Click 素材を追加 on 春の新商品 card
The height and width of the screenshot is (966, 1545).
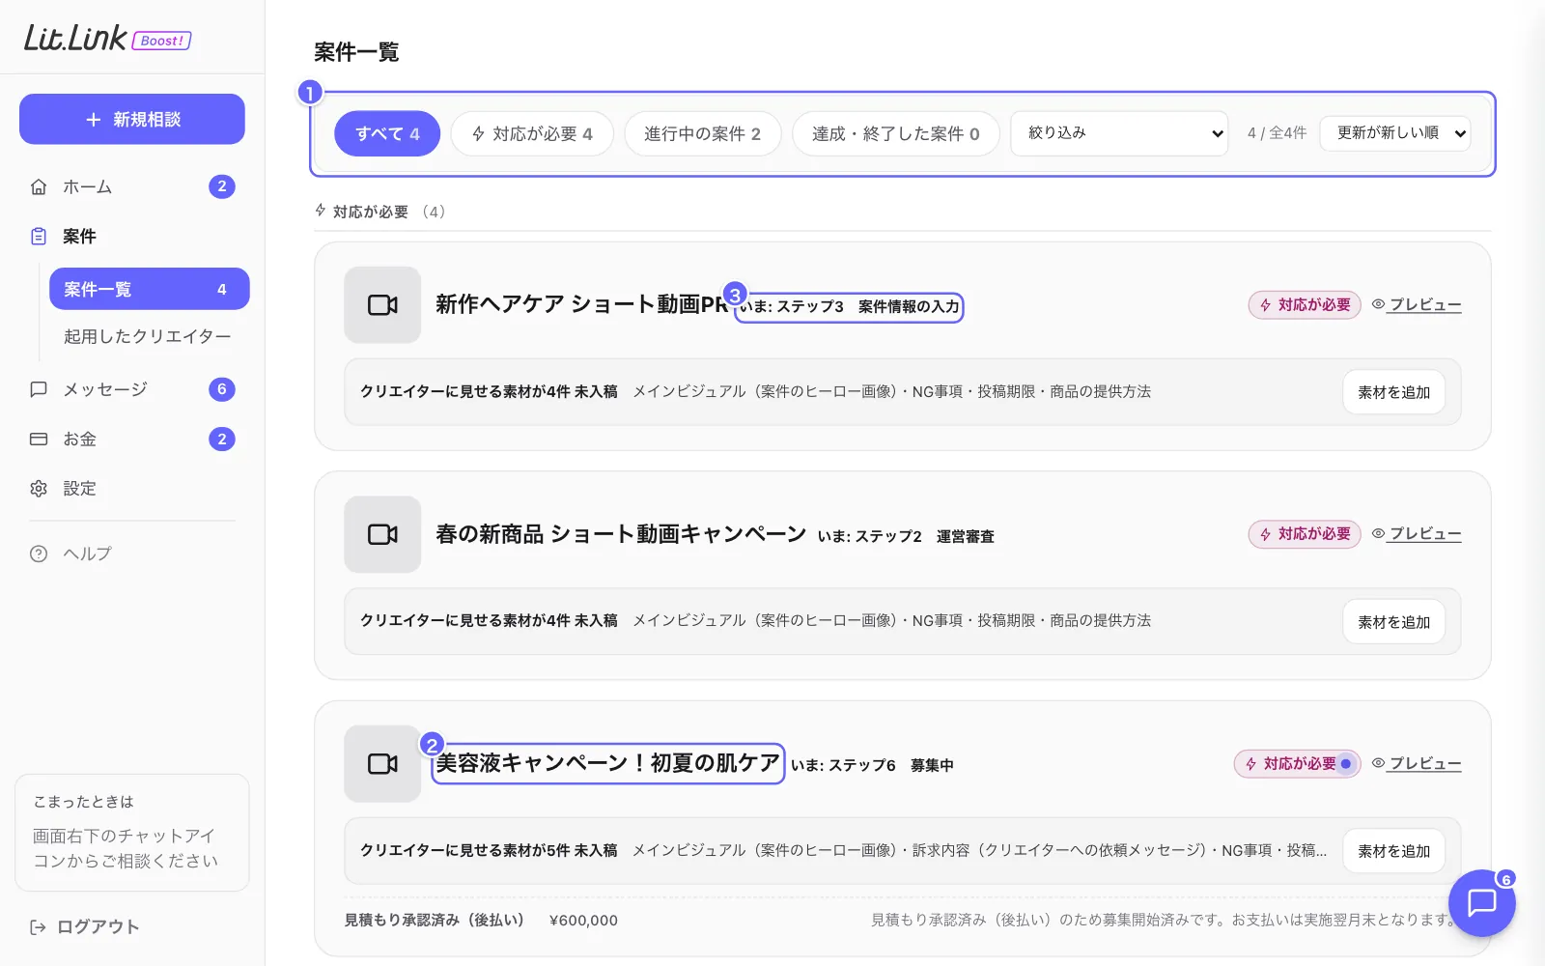tap(1393, 622)
